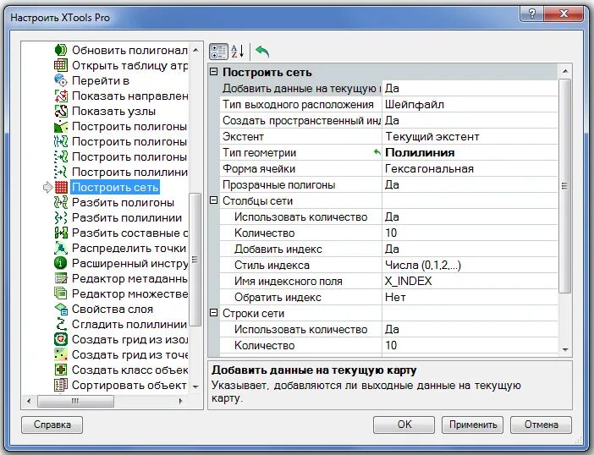The width and height of the screenshot is (594, 455).
Task: Open the Стиль индекса value Числа (0,1,2,...)
Action: click(x=470, y=266)
